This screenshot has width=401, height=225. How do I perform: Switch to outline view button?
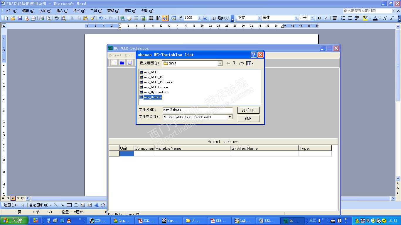tap(18, 198)
